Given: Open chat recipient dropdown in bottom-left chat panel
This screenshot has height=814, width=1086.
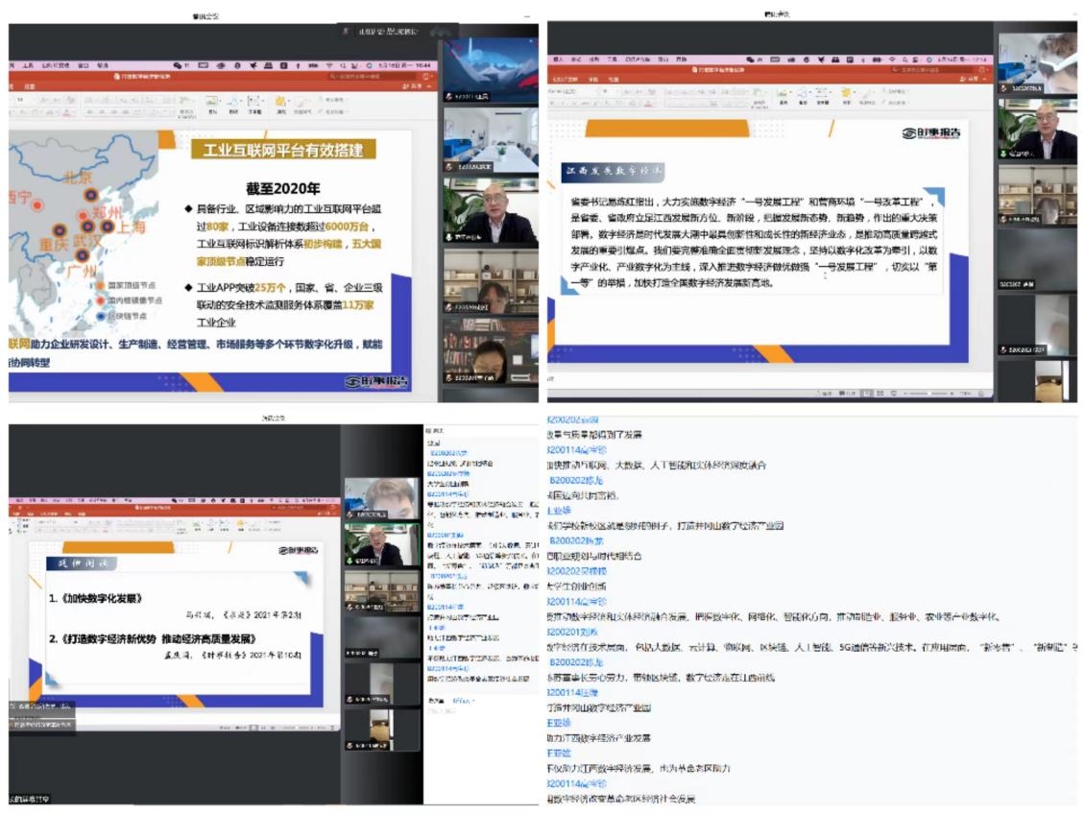Looking at the screenshot, I should [463, 701].
